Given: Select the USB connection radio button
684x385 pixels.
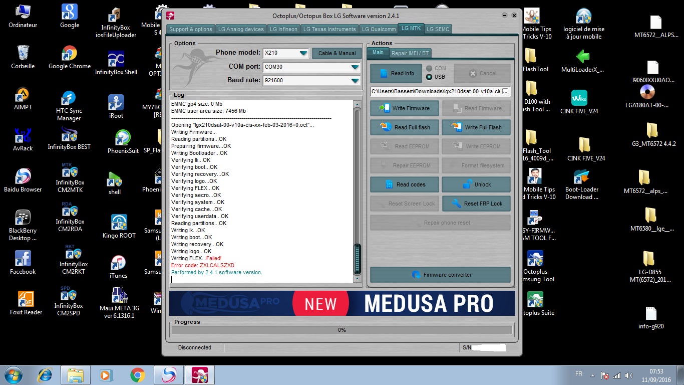Looking at the screenshot, I should pyautogui.click(x=429, y=77).
